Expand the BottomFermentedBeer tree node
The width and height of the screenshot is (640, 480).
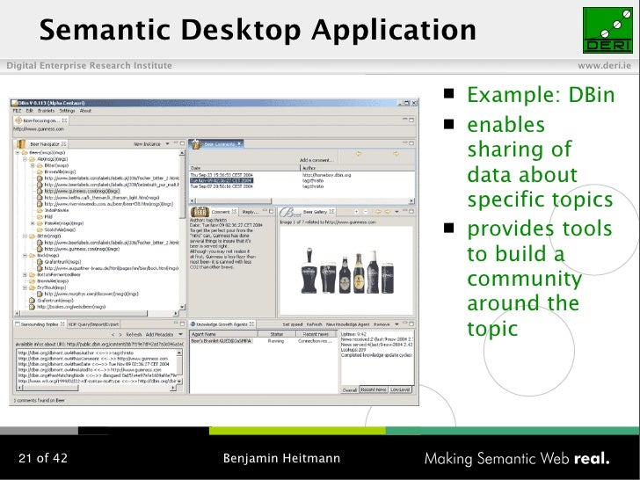25,274
